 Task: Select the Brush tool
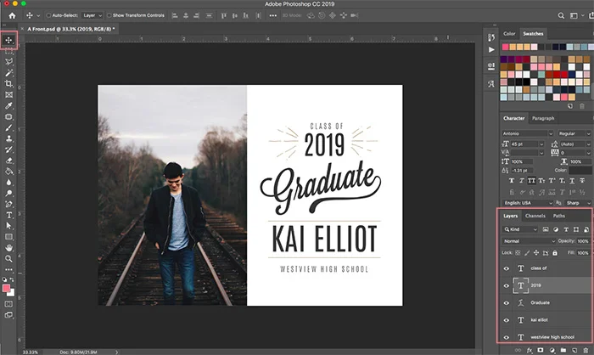click(8, 127)
